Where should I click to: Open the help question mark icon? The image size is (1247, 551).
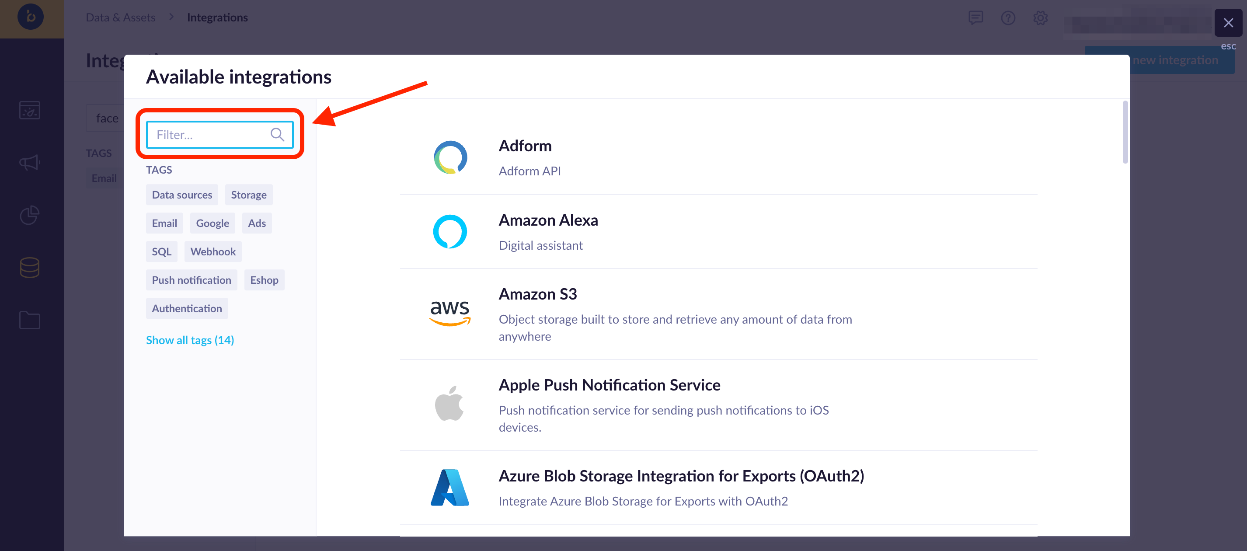(x=1008, y=18)
